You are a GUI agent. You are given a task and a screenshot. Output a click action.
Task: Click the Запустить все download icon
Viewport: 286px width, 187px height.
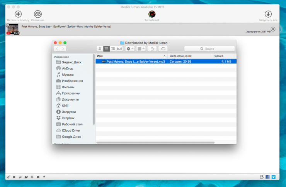[268, 14]
